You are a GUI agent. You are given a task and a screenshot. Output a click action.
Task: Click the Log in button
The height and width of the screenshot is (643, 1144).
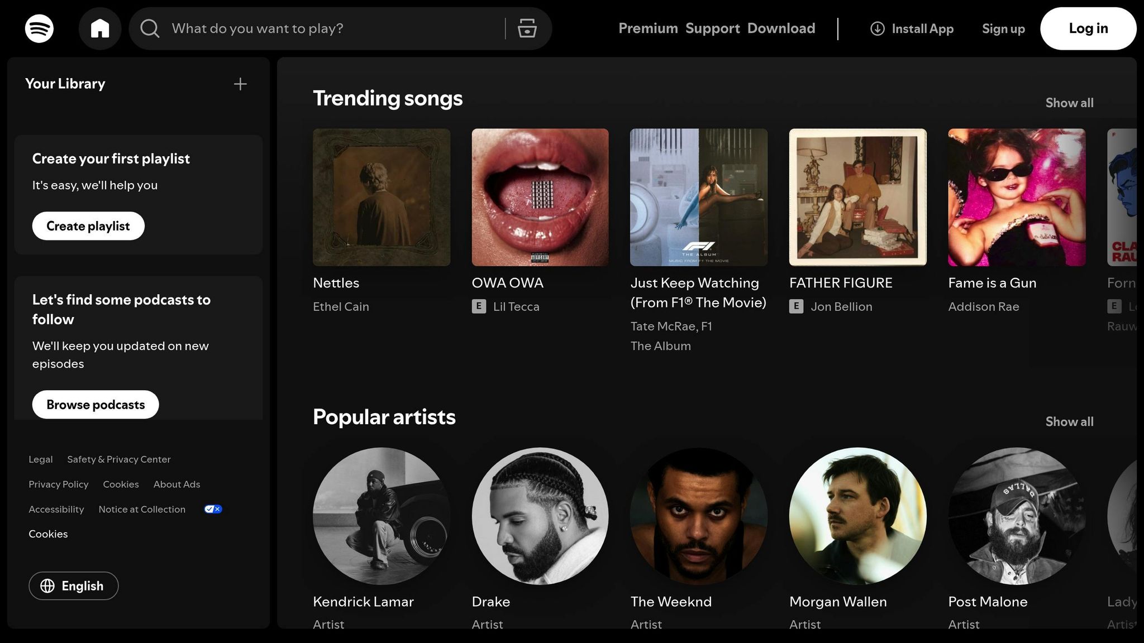pyautogui.click(x=1088, y=28)
